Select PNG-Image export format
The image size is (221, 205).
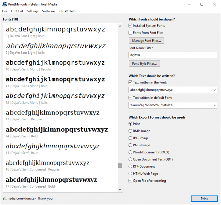131,145
